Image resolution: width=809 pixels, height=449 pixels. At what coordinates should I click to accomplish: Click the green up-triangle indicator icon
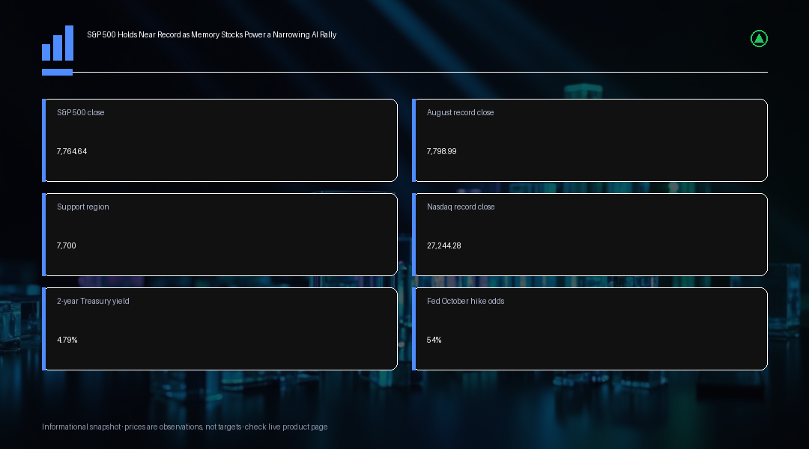click(x=759, y=39)
